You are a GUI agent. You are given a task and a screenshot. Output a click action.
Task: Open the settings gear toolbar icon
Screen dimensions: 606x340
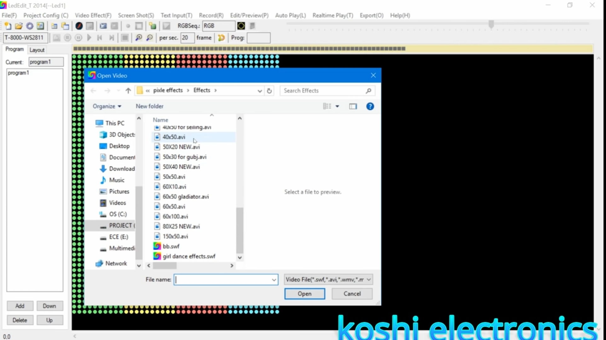point(30,26)
